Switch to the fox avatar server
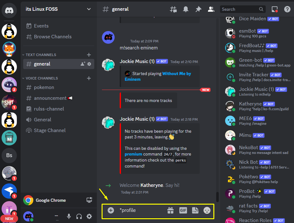Image resolution: width=294 pixels, height=223 pixels. click(9, 49)
